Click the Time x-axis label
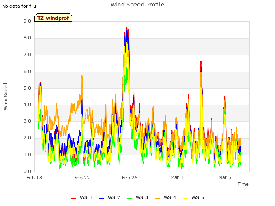 (243, 184)
